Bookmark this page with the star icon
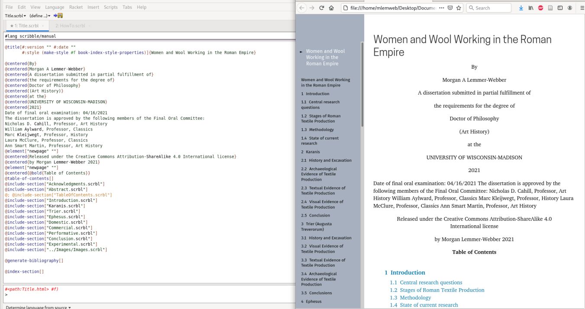This screenshot has height=309, width=585. [x=459, y=8]
